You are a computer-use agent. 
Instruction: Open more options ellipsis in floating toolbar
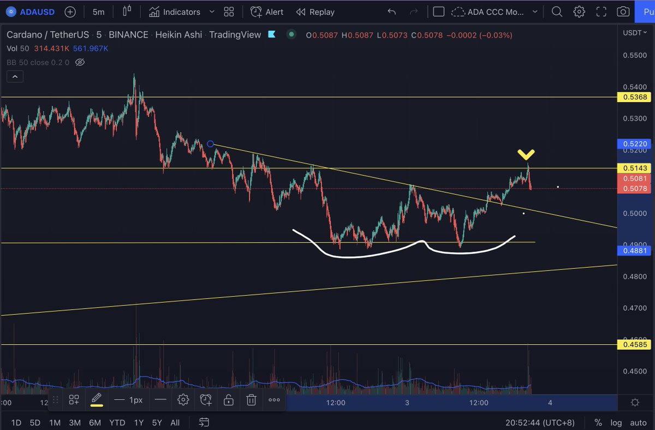click(274, 400)
